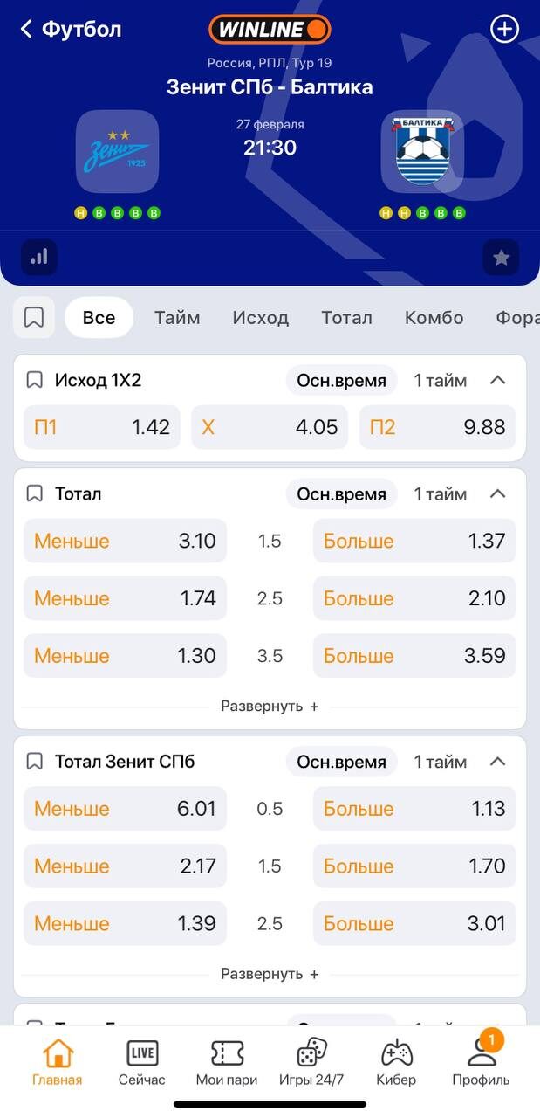Image resolution: width=540 pixels, height=1118 pixels.
Task: Tap the Зенит team logo
Action: coord(118,151)
